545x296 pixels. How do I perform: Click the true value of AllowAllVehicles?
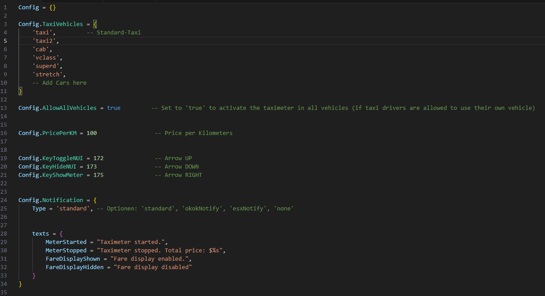114,108
